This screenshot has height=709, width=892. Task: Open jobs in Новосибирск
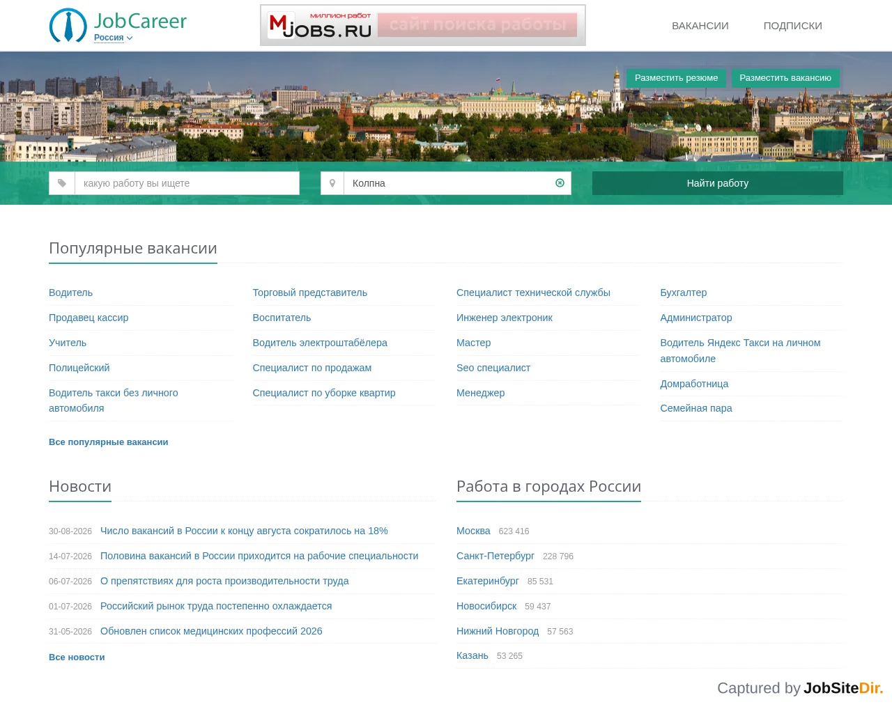(x=486, y=606)
